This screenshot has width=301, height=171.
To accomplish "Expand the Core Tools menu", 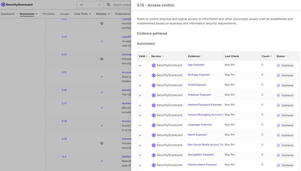I will coord(82,14).
